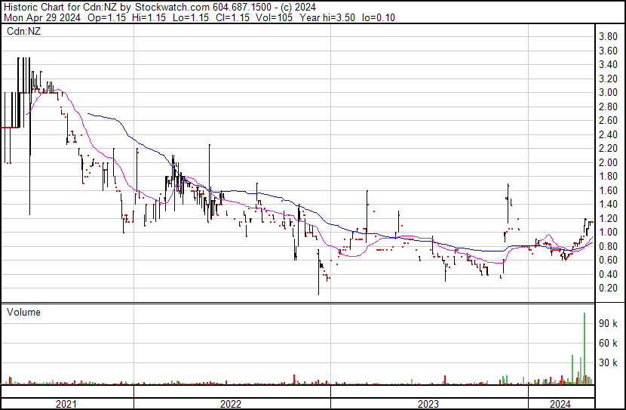Click the tallest green volume bar in 2024
This screenshot has width=626, height=410.
[x=585, y=348]
